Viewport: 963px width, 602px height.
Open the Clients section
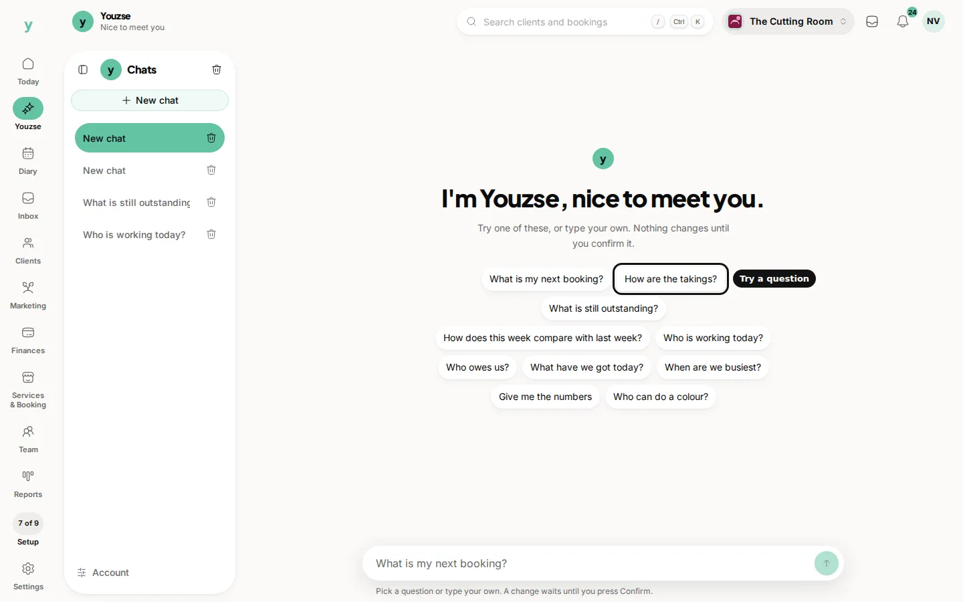[28, 251]
